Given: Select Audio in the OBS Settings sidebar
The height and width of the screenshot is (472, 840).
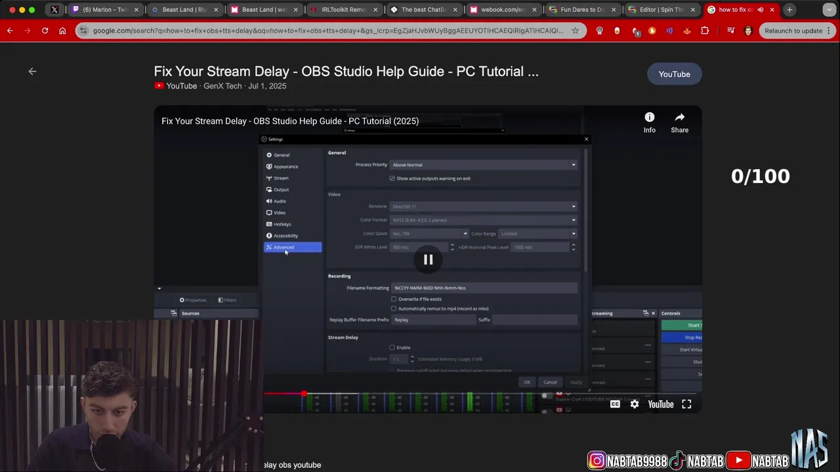Looking at the screenshot, I should tap(292, 201).
